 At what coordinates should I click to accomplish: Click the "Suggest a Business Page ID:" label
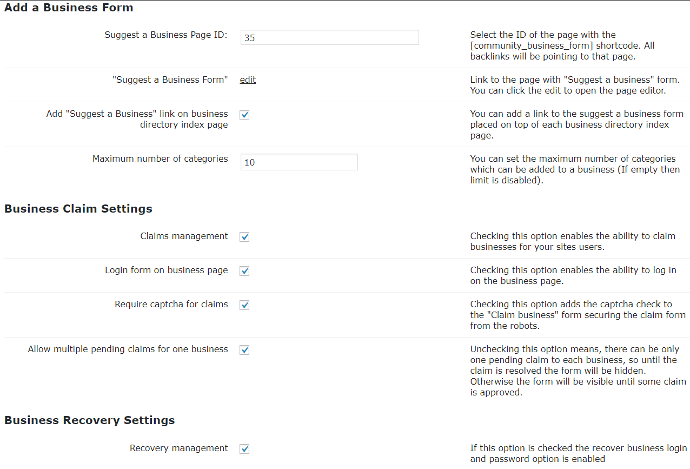(x=166, y=35)
